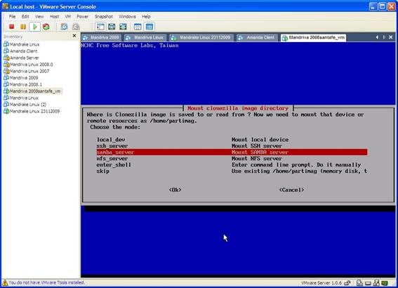Click the yellow Suspend toolbar button
This screenshot has width=398, height=288.
[x=23, y=27]
